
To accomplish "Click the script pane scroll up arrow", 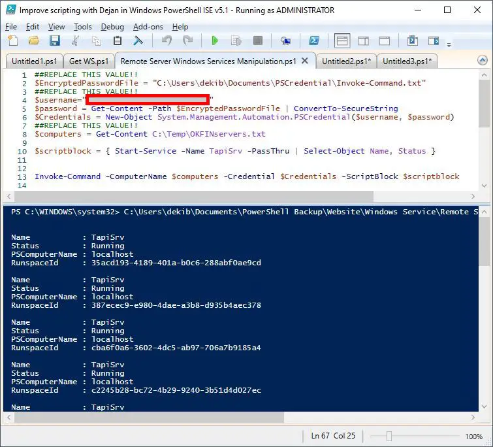I will (484, 75).
